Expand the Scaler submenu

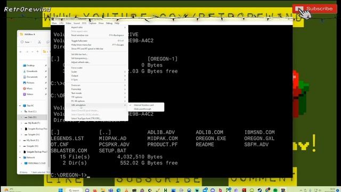96,72
